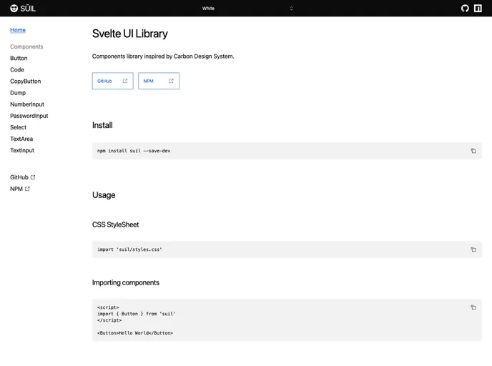The width and height of the screenshot is (492, 366).
Task: Select PasswordInput in the sidebar
Action: 29,116
